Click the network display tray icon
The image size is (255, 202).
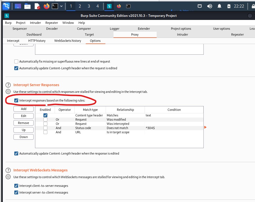[200, 6]
